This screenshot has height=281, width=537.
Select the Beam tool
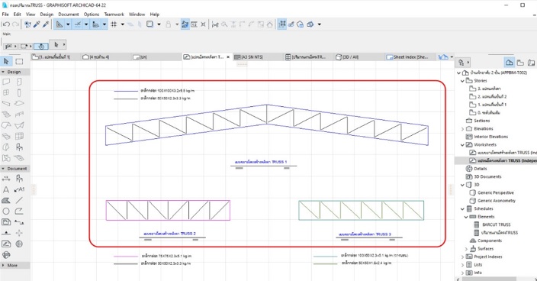point(6,104)
